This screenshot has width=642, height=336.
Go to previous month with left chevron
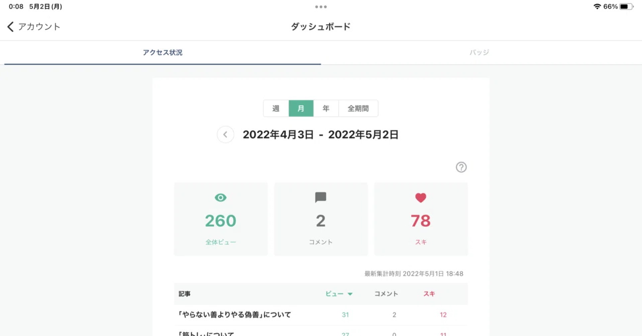click(226, 134)
